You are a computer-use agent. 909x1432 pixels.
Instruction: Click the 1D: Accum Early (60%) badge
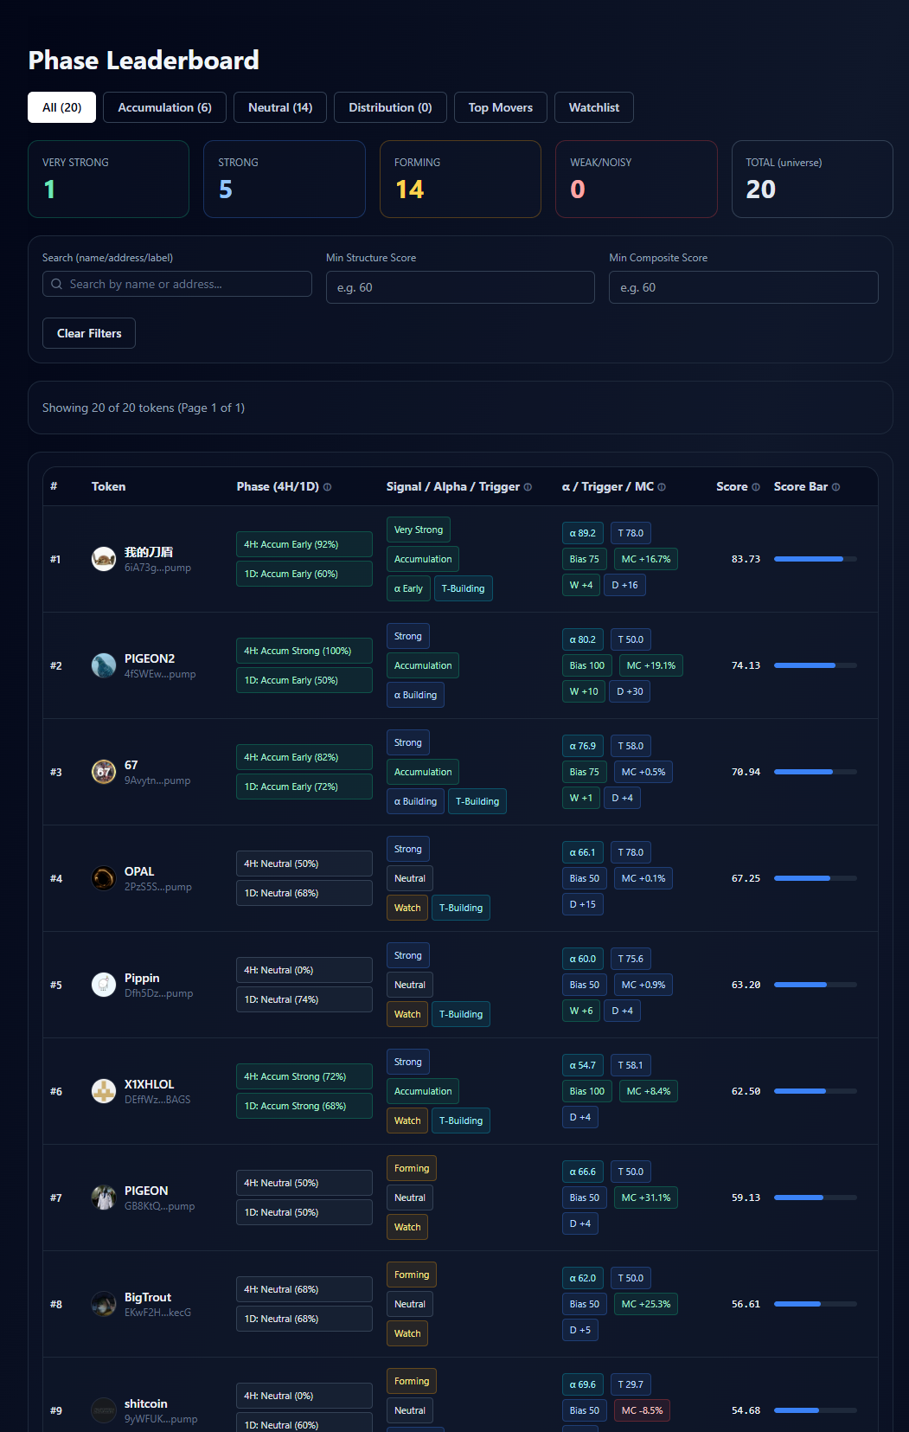click(304, 574)
